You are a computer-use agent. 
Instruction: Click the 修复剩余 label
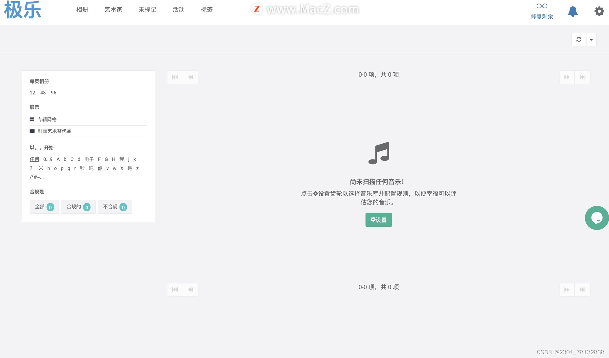542,16
